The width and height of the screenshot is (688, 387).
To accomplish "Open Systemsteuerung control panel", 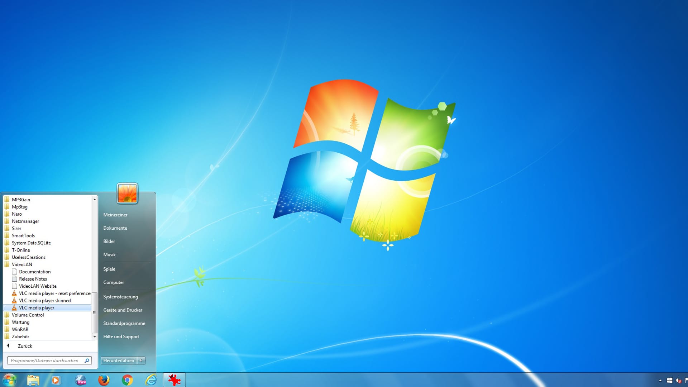I will pos(120,297).
